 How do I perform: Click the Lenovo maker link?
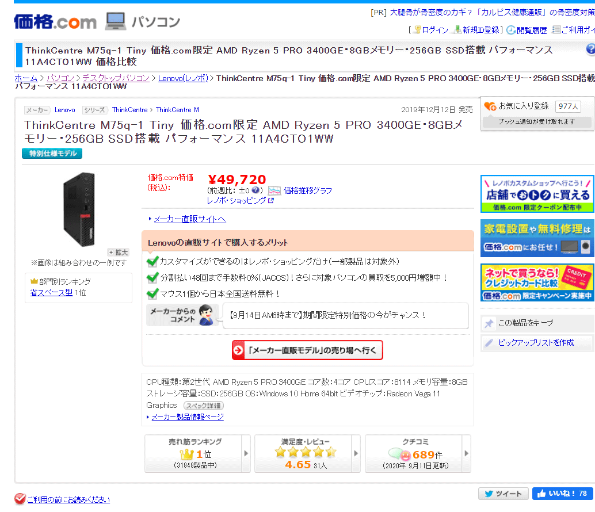[65, 110]
